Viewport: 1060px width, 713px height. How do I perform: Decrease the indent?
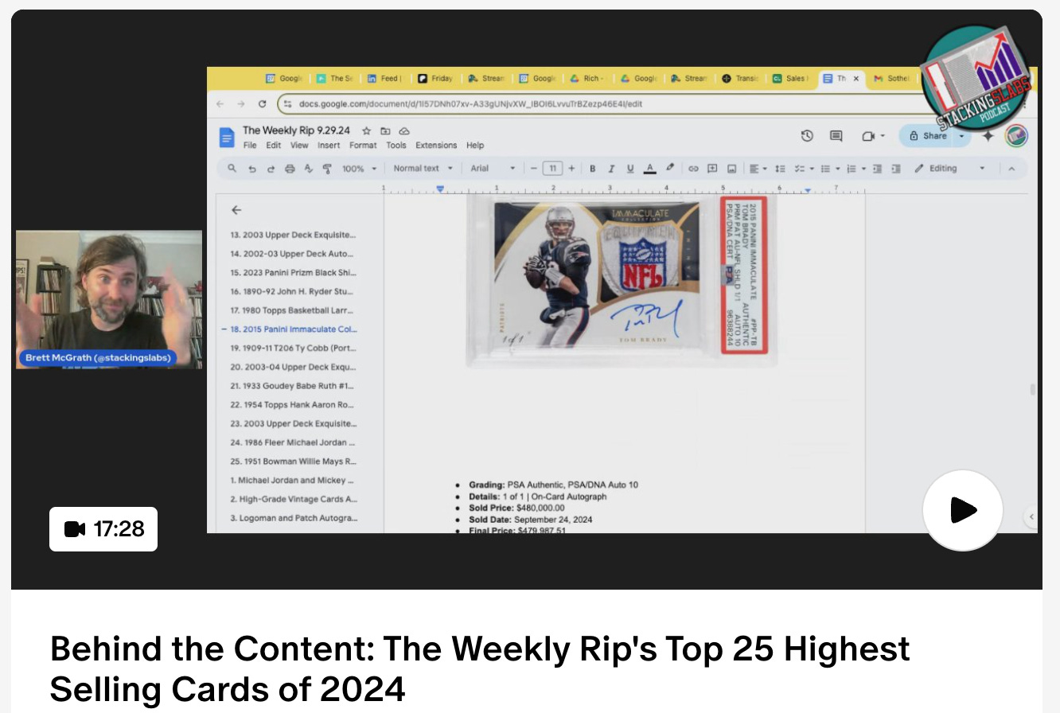tap(877, 169)
